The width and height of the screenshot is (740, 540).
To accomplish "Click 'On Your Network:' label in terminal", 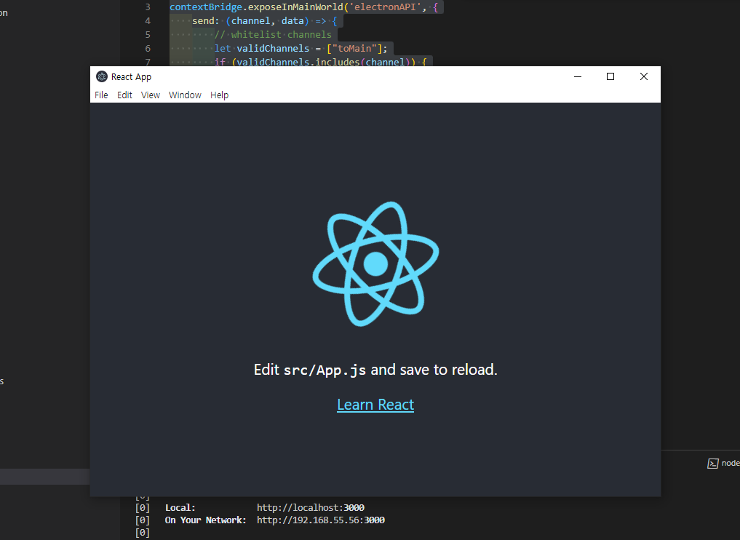I will (206, 520).
